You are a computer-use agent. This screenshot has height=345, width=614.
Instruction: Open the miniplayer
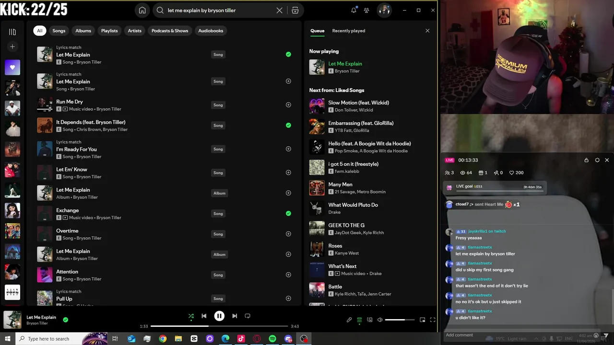pyautogui.click(x=422, y=320)
